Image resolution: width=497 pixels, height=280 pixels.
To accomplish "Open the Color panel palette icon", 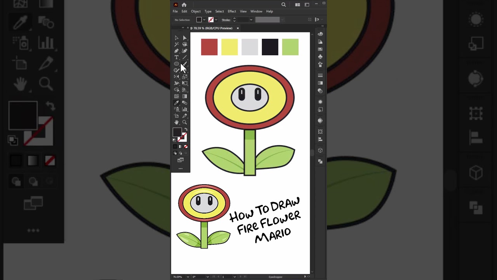I will 320,34.
